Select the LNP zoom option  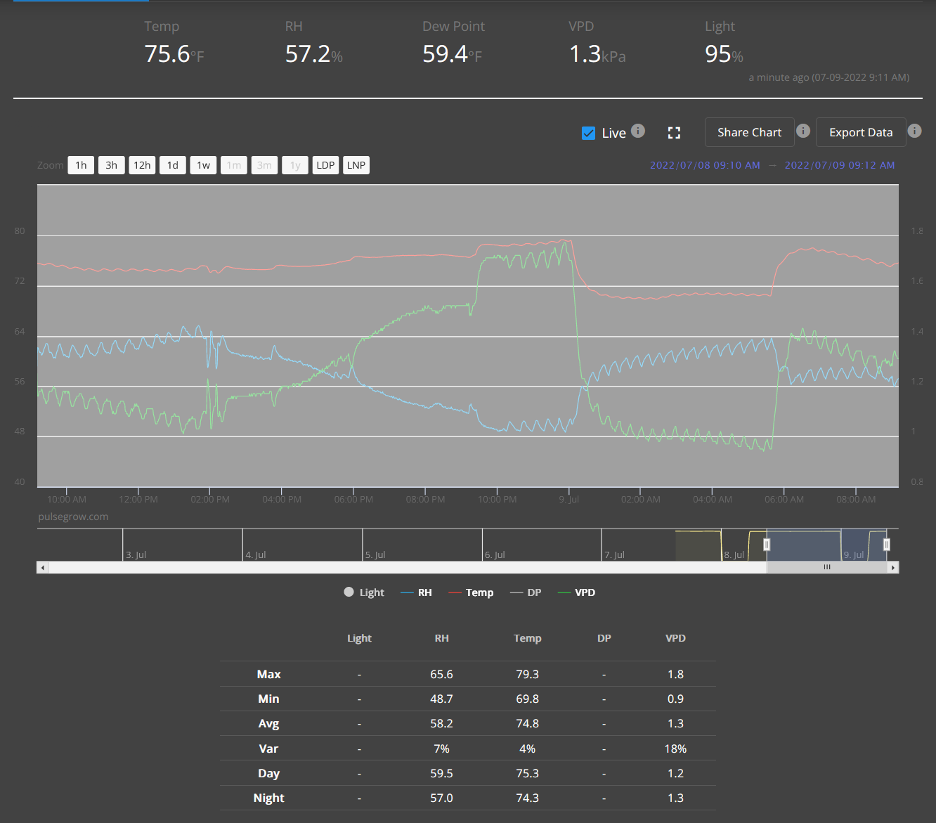tap(356, 165)
